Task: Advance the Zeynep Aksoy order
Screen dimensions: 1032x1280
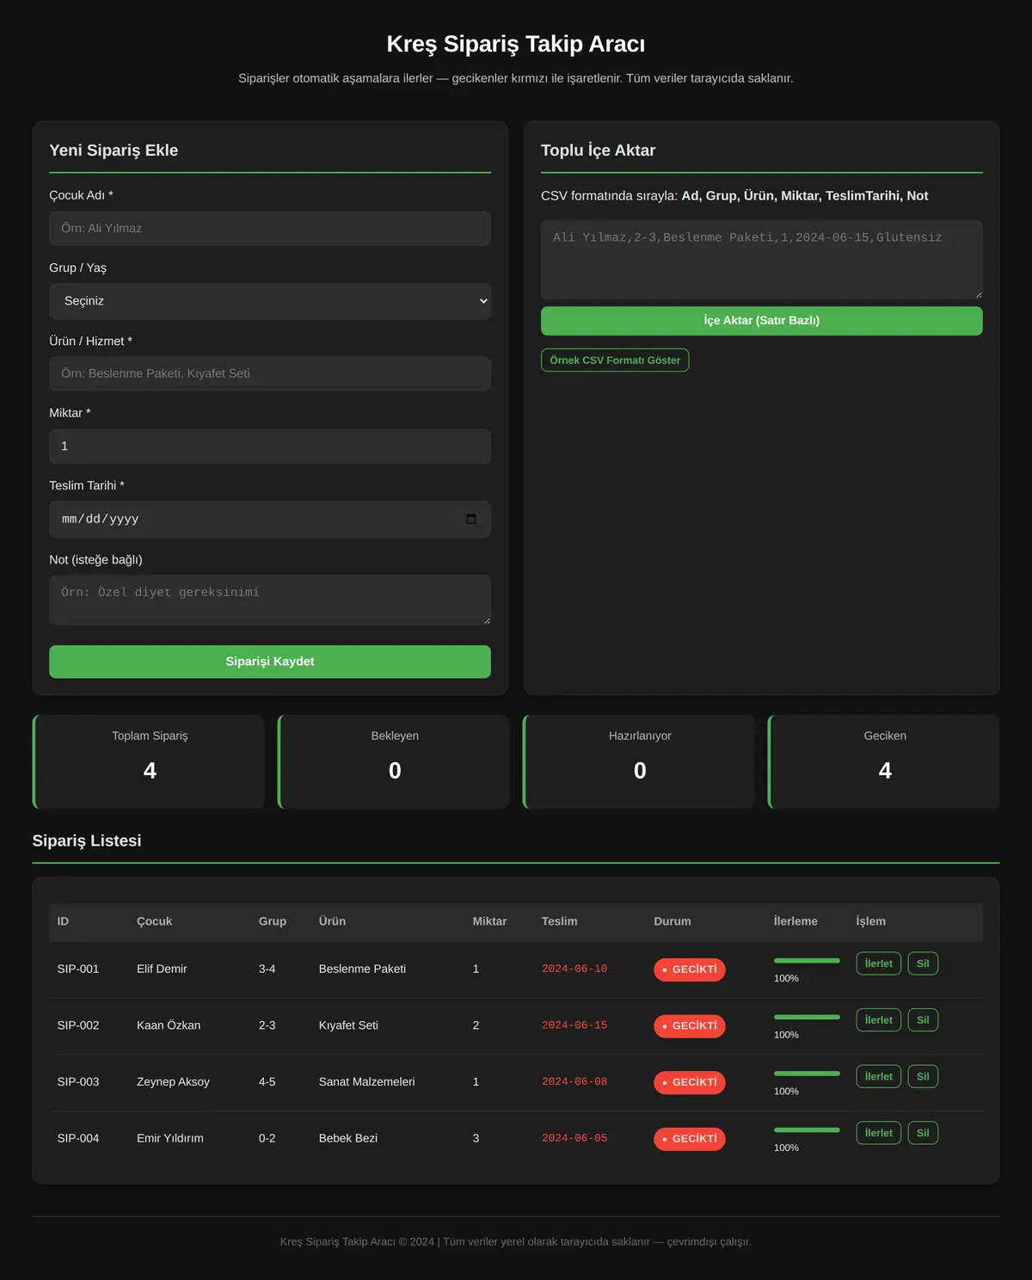Action: (x=878, y=1077)
